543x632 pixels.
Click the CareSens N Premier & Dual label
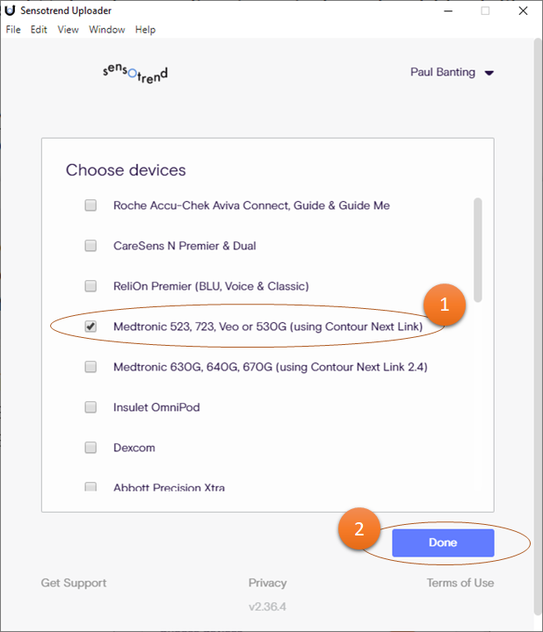185,246
